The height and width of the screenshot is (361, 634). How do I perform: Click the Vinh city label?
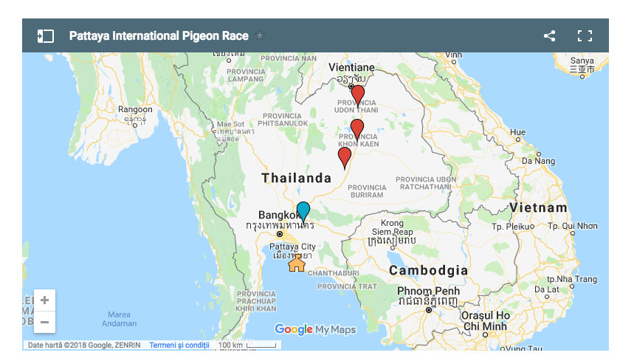click(x=453, y=55)
